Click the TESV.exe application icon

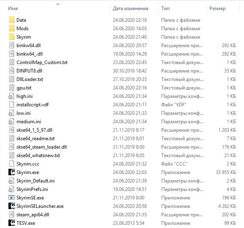click(x=12, y=223)
